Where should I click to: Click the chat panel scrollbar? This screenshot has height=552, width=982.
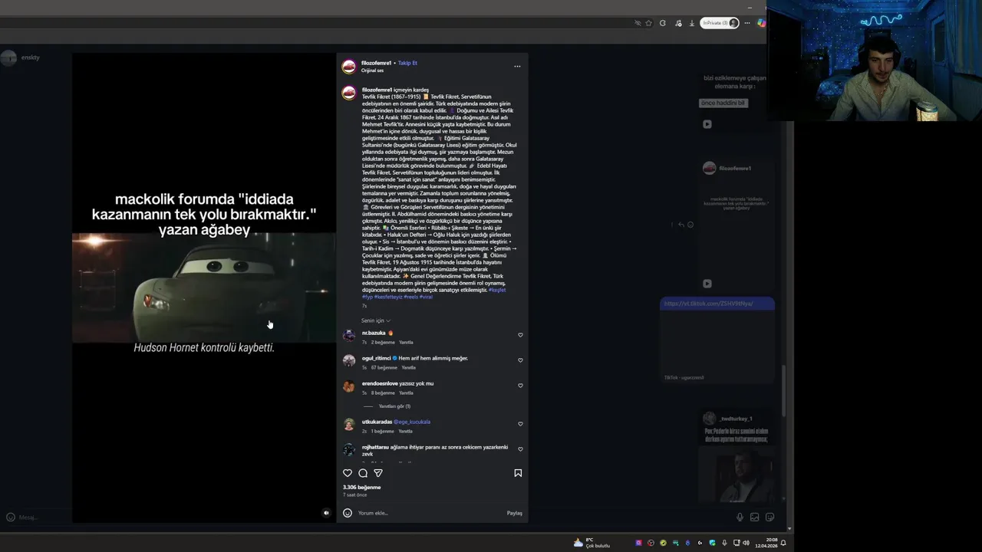point(783,391)
